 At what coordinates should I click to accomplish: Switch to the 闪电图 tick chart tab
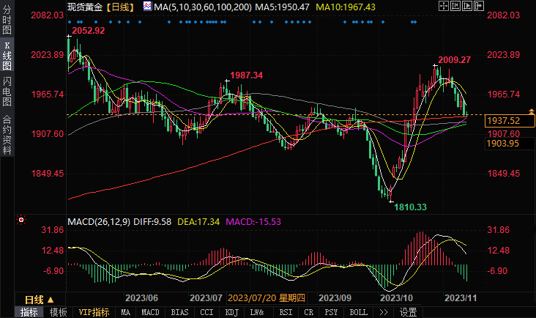pos(7,91)
